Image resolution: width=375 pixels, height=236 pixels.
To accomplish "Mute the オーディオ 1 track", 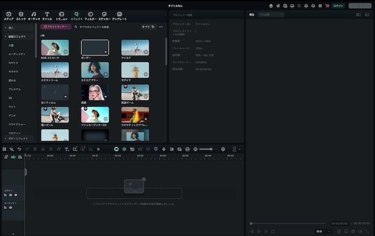I will 10,208.
